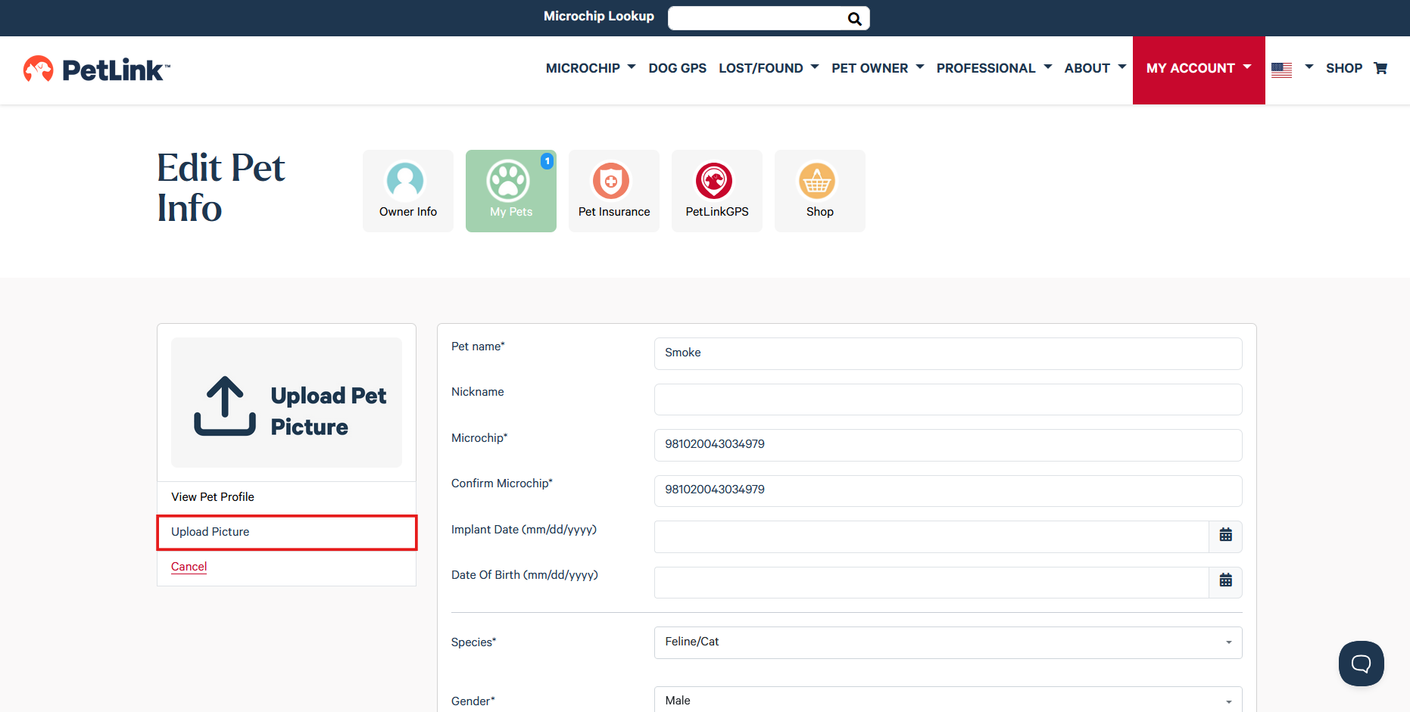Open the PetLinkGPS tile
This screenshot has width=1410, height=712.
click(x=717, y=191)
